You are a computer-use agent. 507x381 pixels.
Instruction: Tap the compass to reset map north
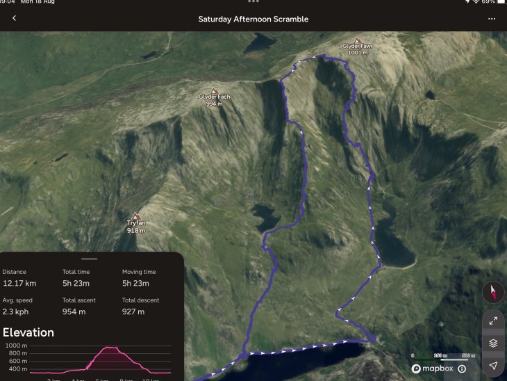tap(493, 292)
